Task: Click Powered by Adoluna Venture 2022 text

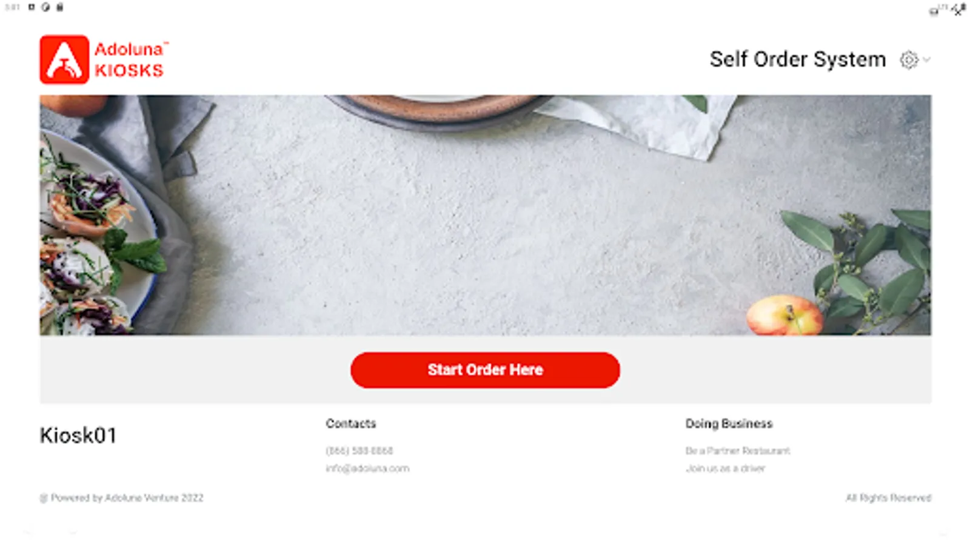Action: 121,498
